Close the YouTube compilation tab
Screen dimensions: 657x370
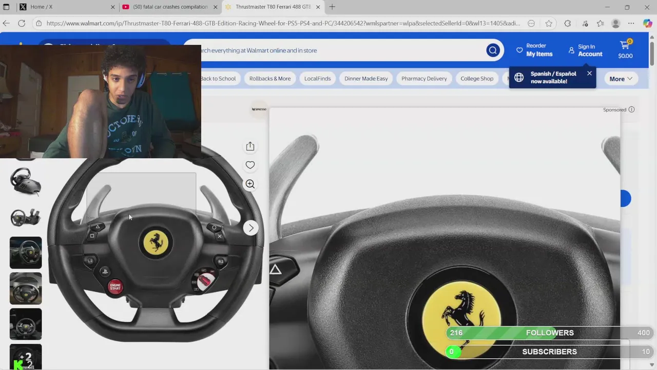click(216, 7)
